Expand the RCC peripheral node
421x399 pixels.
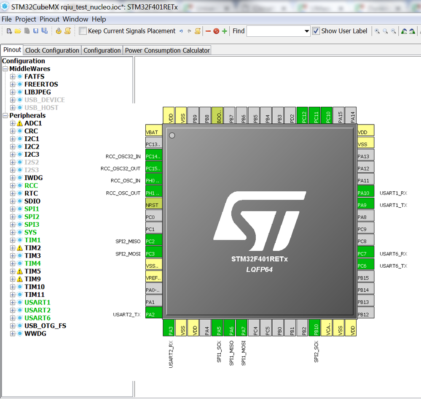tap(13, 186)
